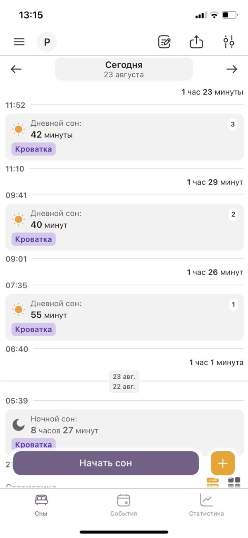
Task: Switch to the Статистика tab
Action: pyautogui.click(x=206, y=505)
